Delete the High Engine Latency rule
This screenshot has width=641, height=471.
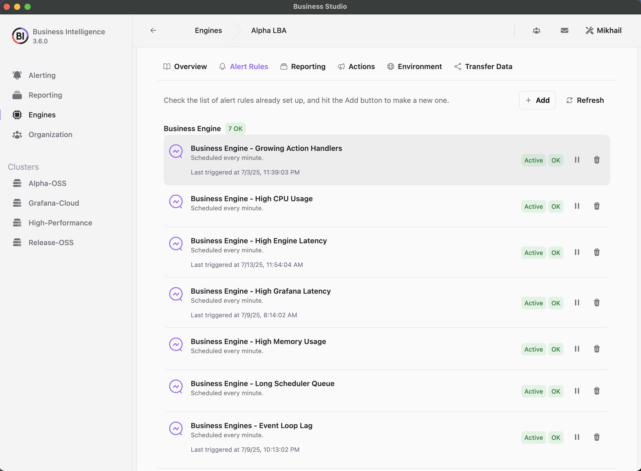pyautogui.click(x=597, y=252)
